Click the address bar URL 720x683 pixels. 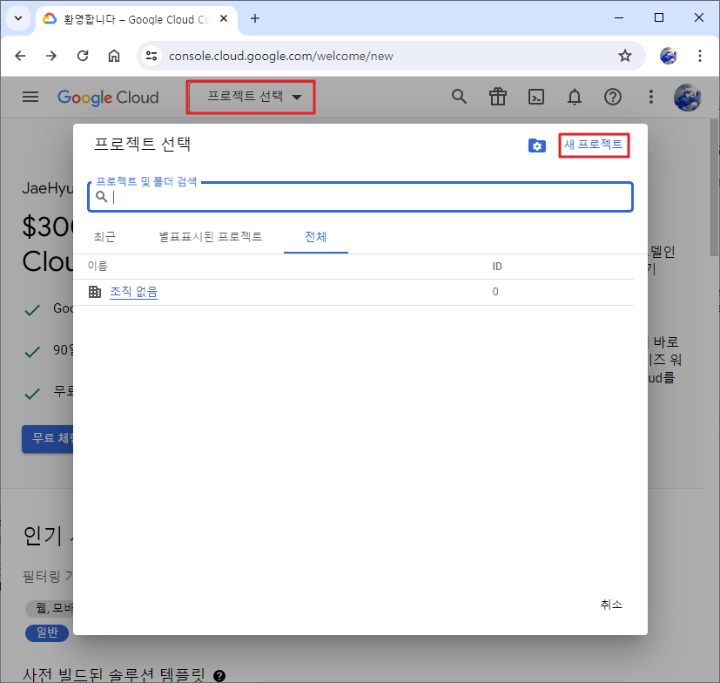click(280, 56)
